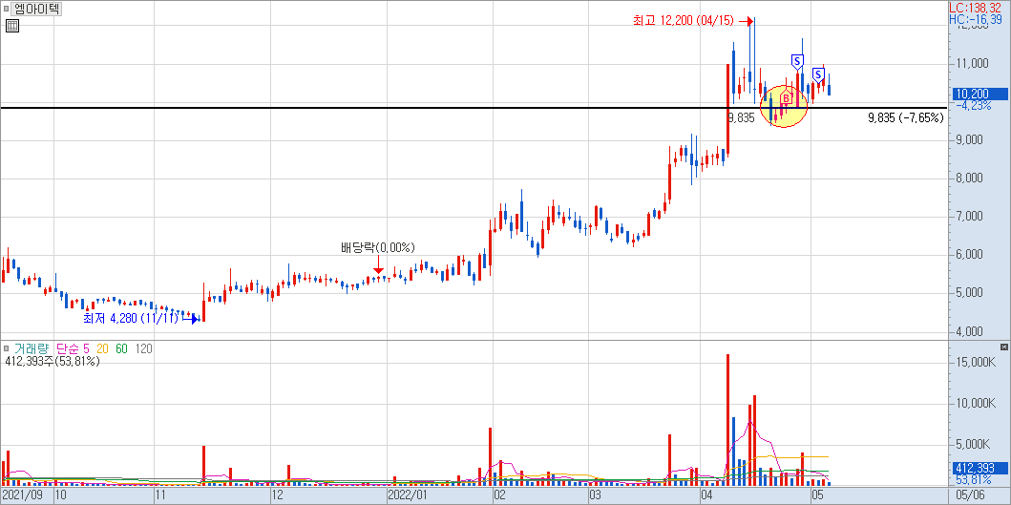The height and width of the screenshot is (505, 1011).
Task: Click the 412,393주(53.81%) volume text
Action: [52, 361]
